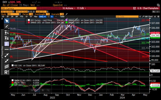Open chart in new window icon
This screenshot has height=100, width=161.
pos(135,8)
